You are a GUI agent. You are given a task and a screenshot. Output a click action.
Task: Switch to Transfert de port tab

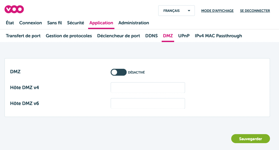click(x=23, y=36)
